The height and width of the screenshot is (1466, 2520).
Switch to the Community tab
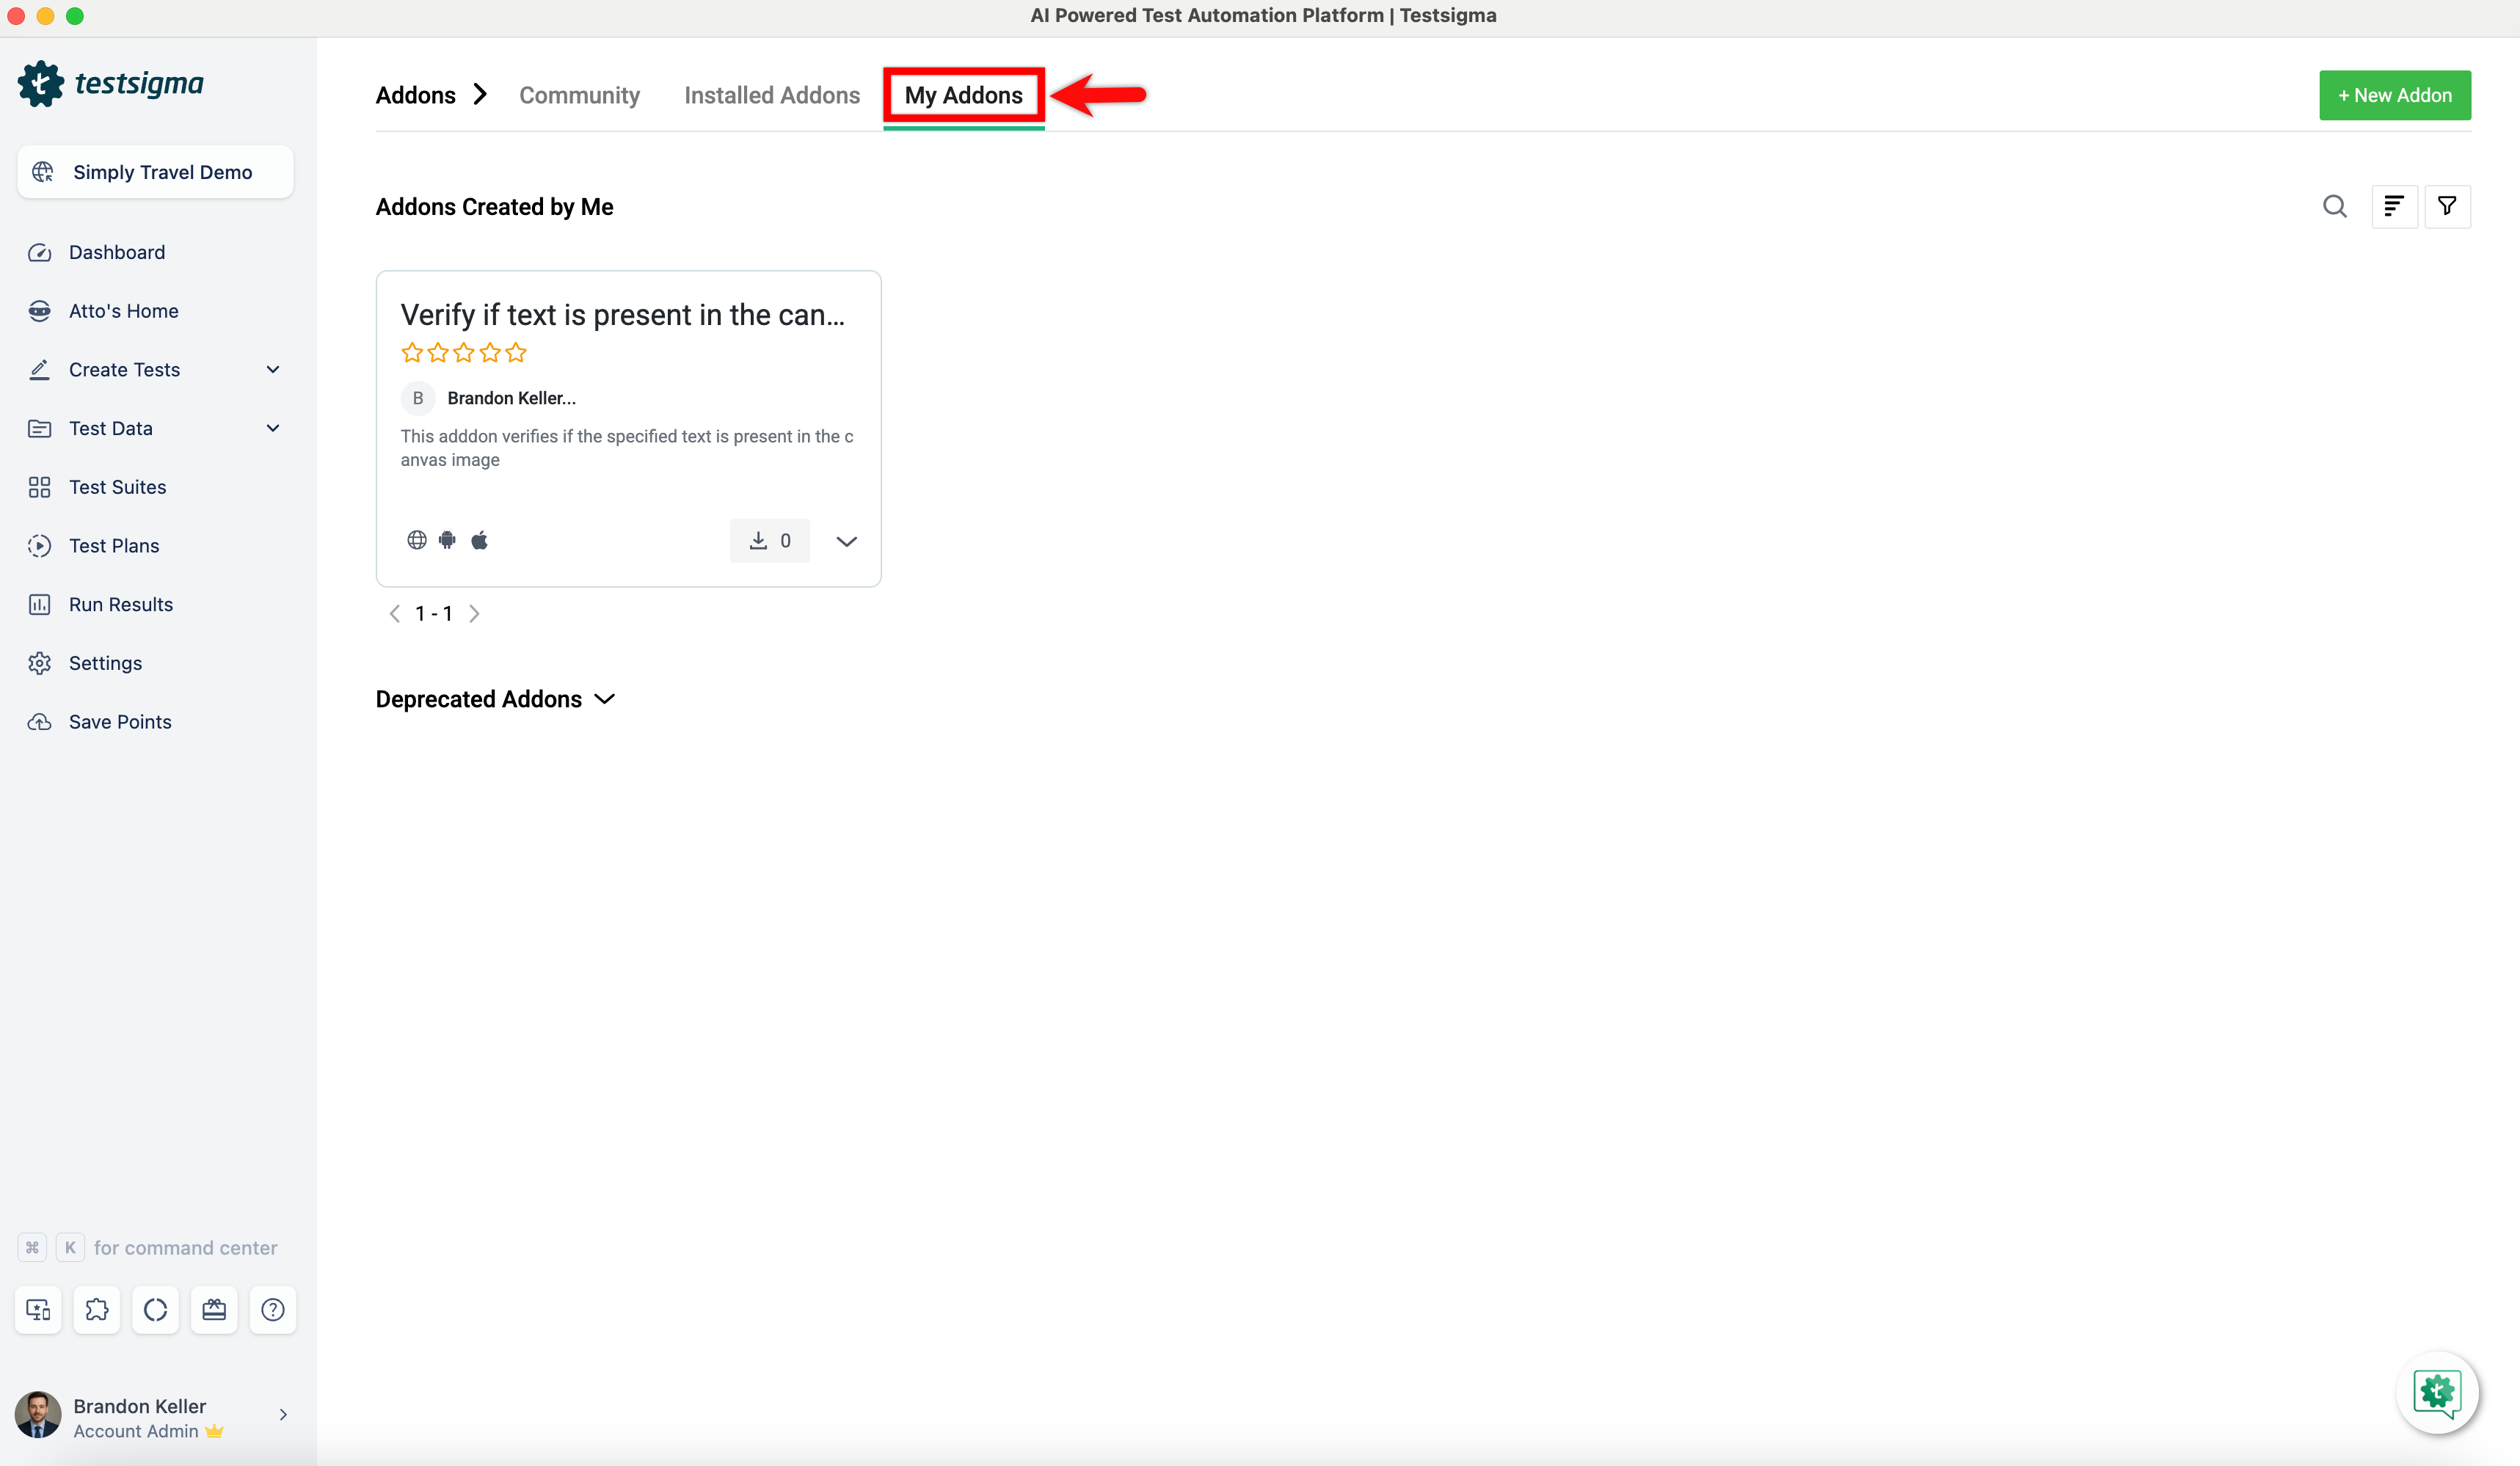point(579,95)
